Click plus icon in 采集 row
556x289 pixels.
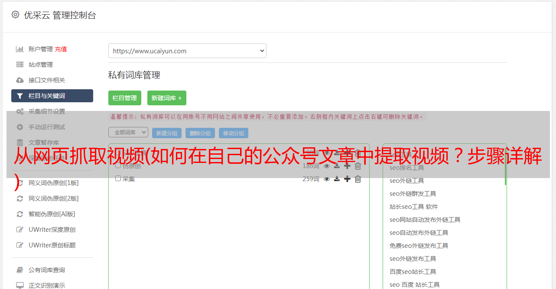pos(347,179)
